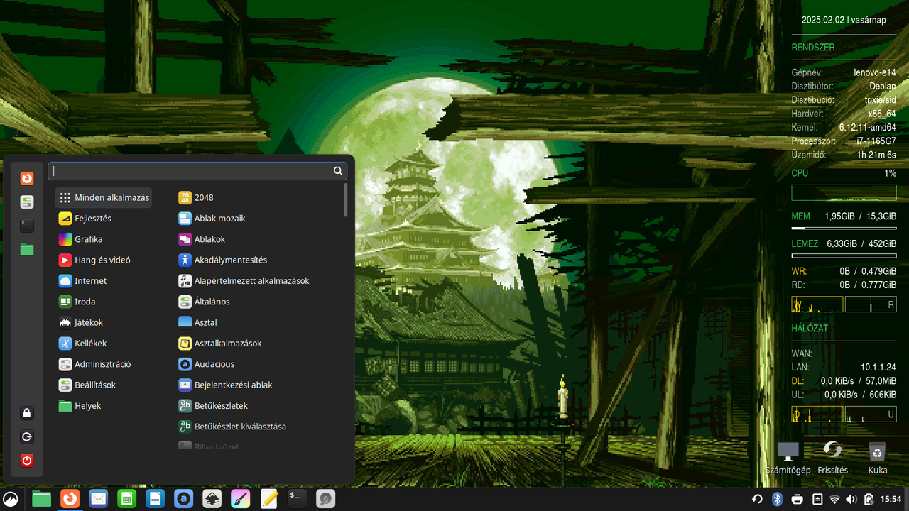The height and width of the screenshot is (511, 909).
Task: Launch Inkscape from the taskbar
Action: [212, 499]
